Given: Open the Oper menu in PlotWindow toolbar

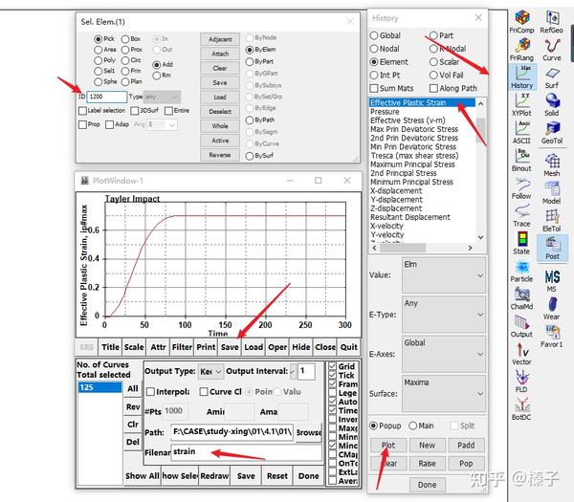Looking at the screenshot, I should (277, 347).
